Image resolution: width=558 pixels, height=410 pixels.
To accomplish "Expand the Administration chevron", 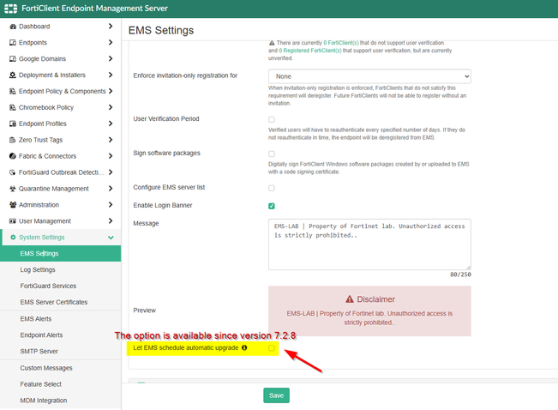I will tap(111, 204).
